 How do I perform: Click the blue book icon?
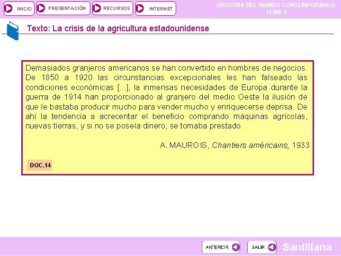click(13, 31)
